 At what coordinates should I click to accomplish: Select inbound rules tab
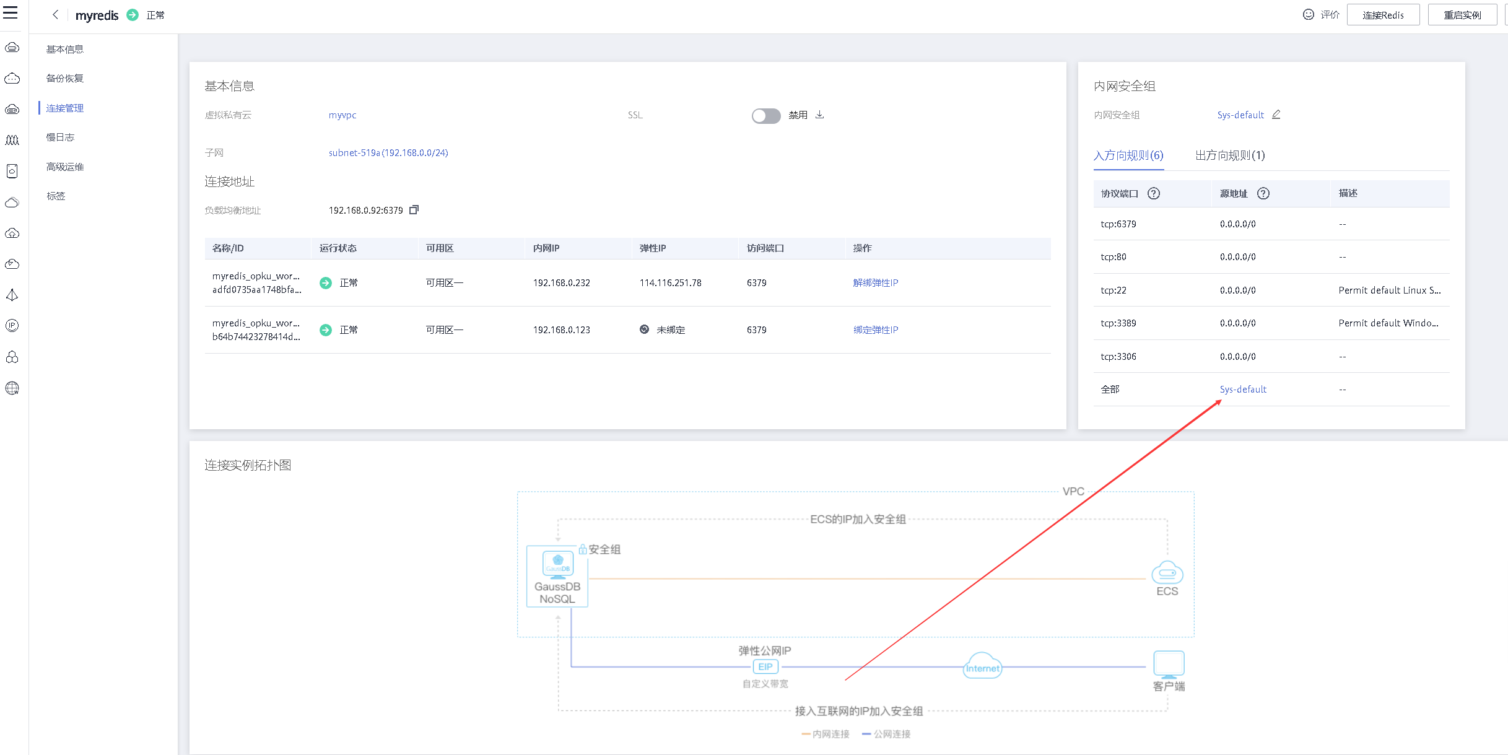point(1128,155)
